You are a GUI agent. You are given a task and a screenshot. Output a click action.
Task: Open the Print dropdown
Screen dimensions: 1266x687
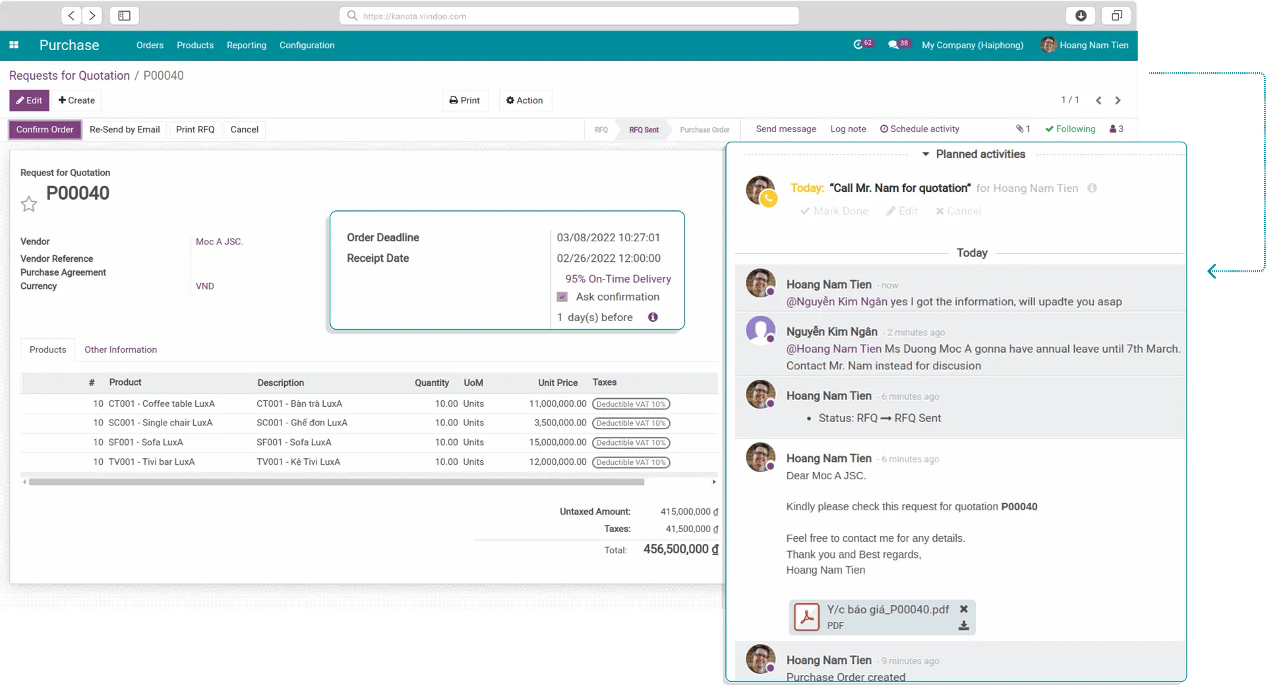pyautogui.click(x=465, y=100)
